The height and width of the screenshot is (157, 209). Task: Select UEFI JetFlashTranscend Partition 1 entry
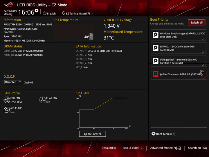tap(178, 61)
